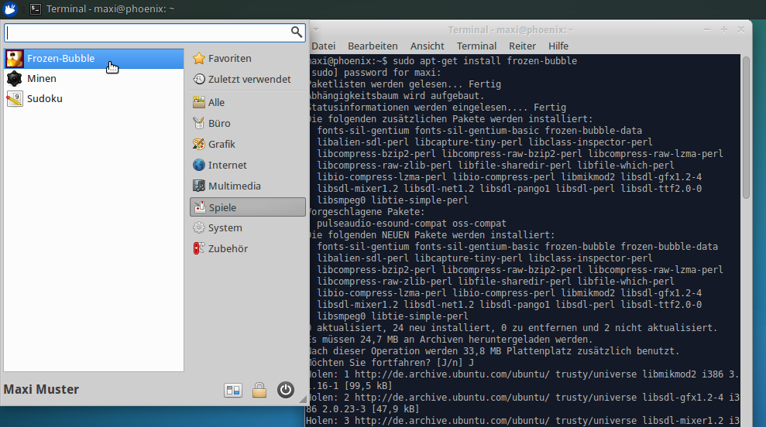766x427 pixels.
Task: Open the Zubehör category
Action: coord(248,248)
